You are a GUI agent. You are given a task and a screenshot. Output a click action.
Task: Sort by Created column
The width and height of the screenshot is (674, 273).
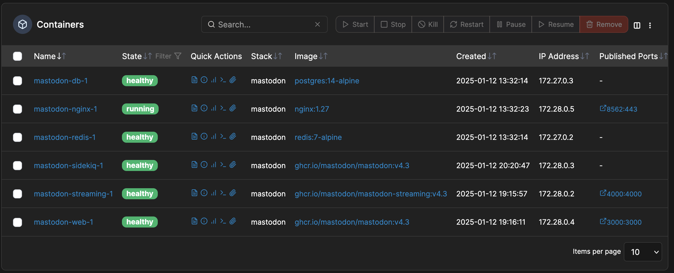point(476,56)
